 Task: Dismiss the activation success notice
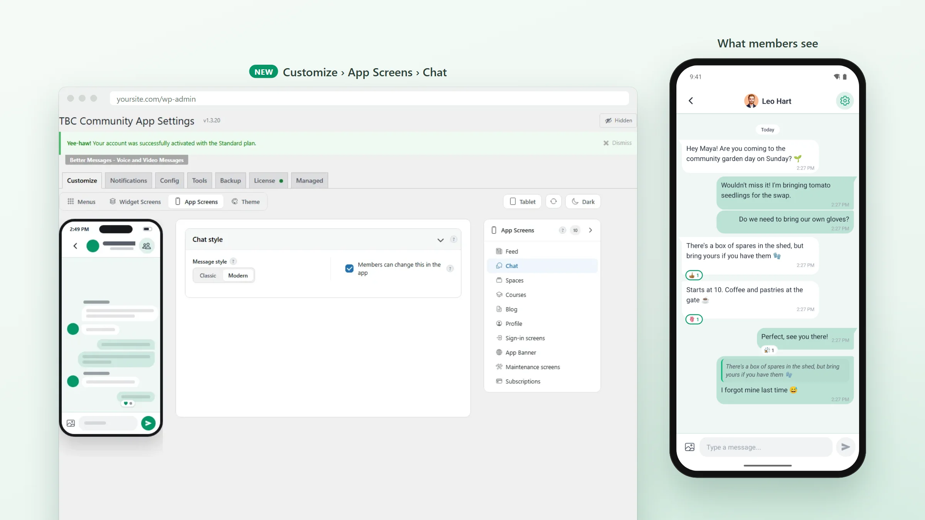[x=617, y=143]
